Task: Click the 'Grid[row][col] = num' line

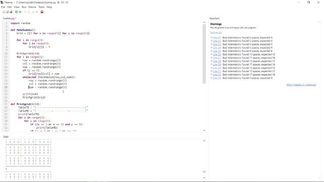Action: point(44,74)
